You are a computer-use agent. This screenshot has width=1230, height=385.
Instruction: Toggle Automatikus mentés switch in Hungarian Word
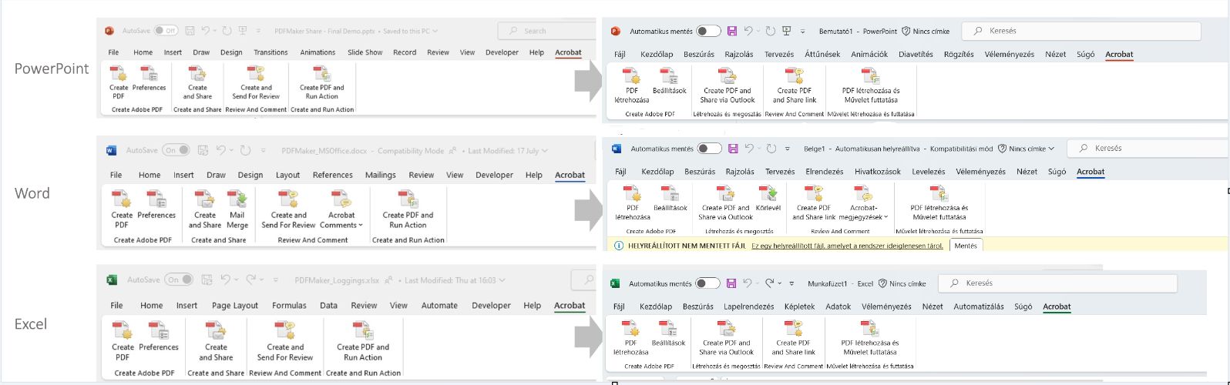(709, 149)
